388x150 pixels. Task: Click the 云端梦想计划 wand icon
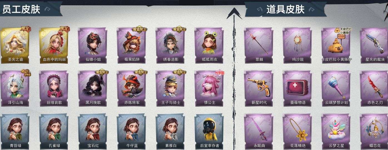[336, 88]
